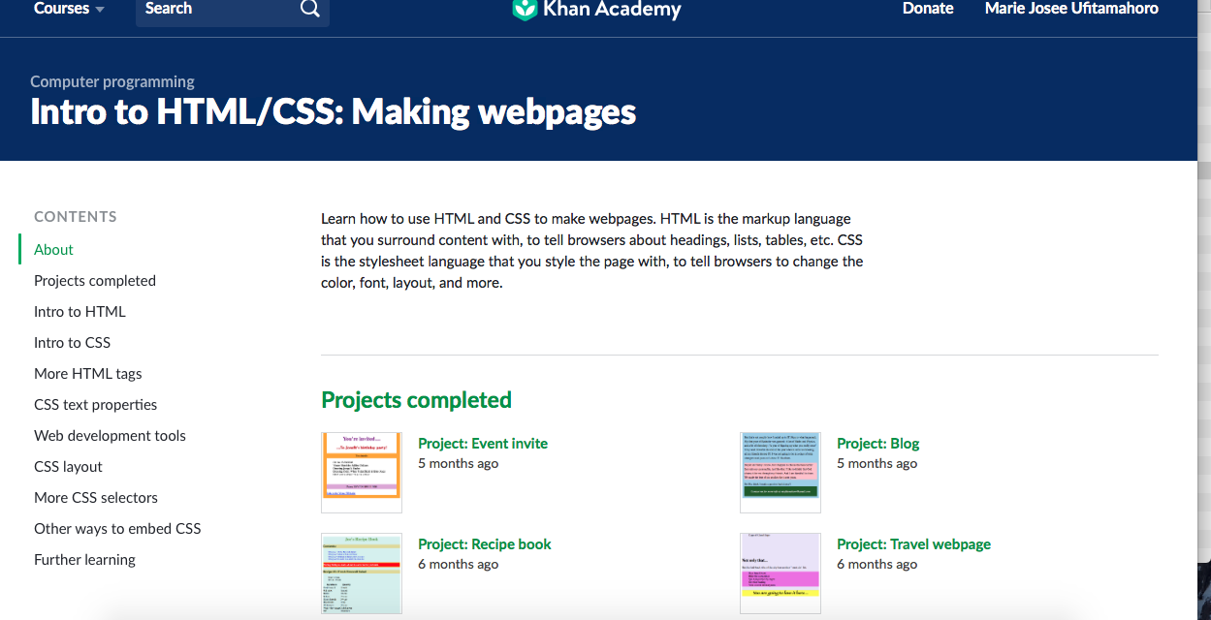The image size is (1211, 620).
Task: Click the Khan Academy logo
Action: point(597,10)
